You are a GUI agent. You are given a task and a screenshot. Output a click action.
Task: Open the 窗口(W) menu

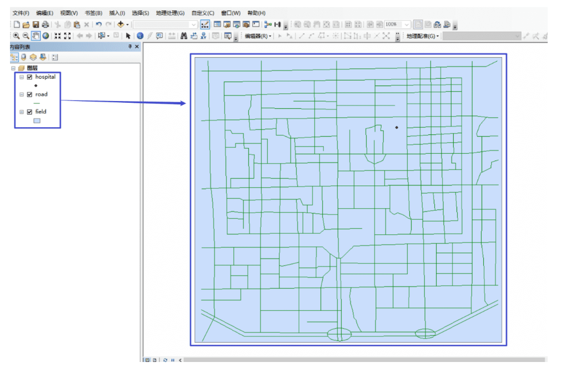(231, 13)
